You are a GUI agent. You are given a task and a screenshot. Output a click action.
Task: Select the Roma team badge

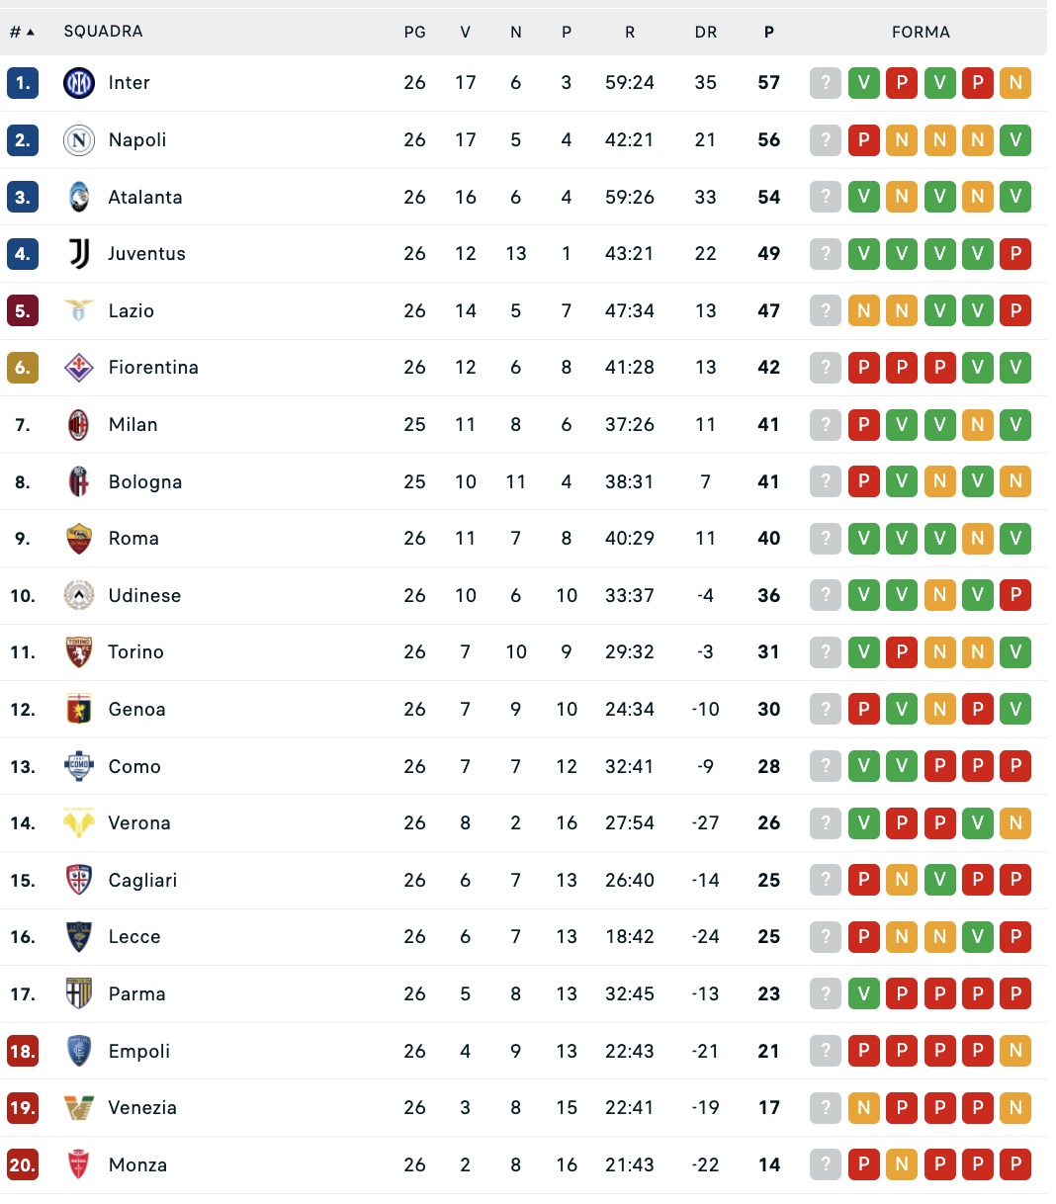(79, 539)
